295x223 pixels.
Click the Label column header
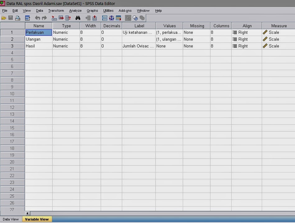pyautogui.click(x=139, y=26)
